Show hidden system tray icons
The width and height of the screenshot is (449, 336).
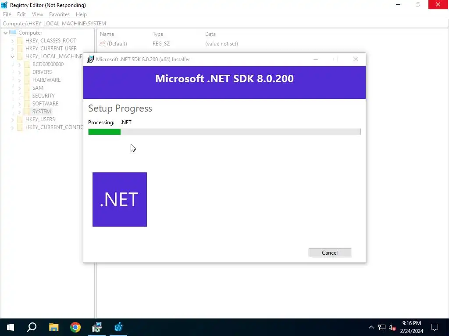371,327
